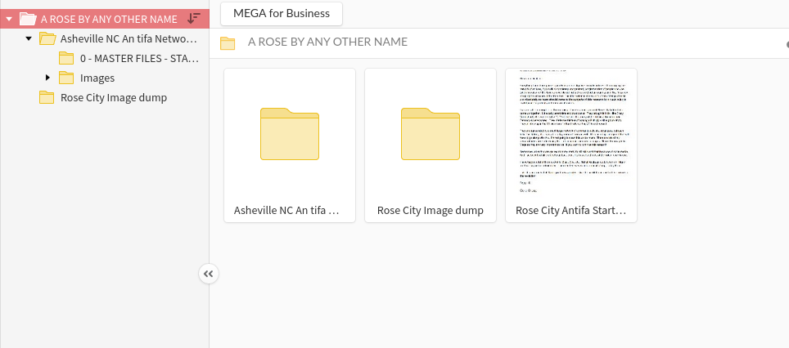This screenshot has width=789, height=348.
Task: Click the breadcrumb folder icon
Action: point(228,43)
